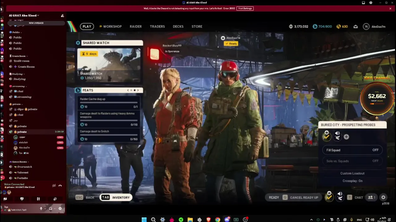Open the in-game mail envelope icon
This screenshot has height=222, width=396.
click(x=355, y=27)
